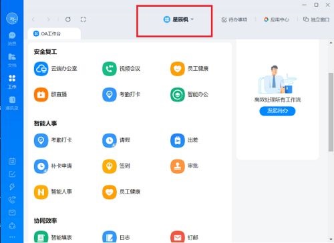Toggle the fullscreen brackets icon
Viewport: 334px width, 243px height.
pos(83,19)
